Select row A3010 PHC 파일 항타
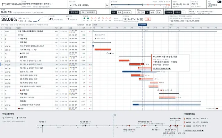The image size is (222, 138). [x=46, y=46]
